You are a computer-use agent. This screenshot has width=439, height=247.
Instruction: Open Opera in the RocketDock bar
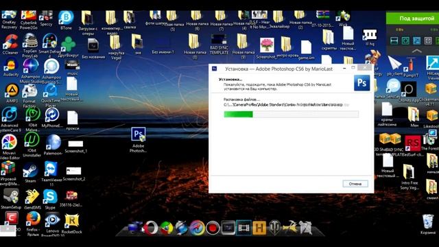tap(151, 228)
